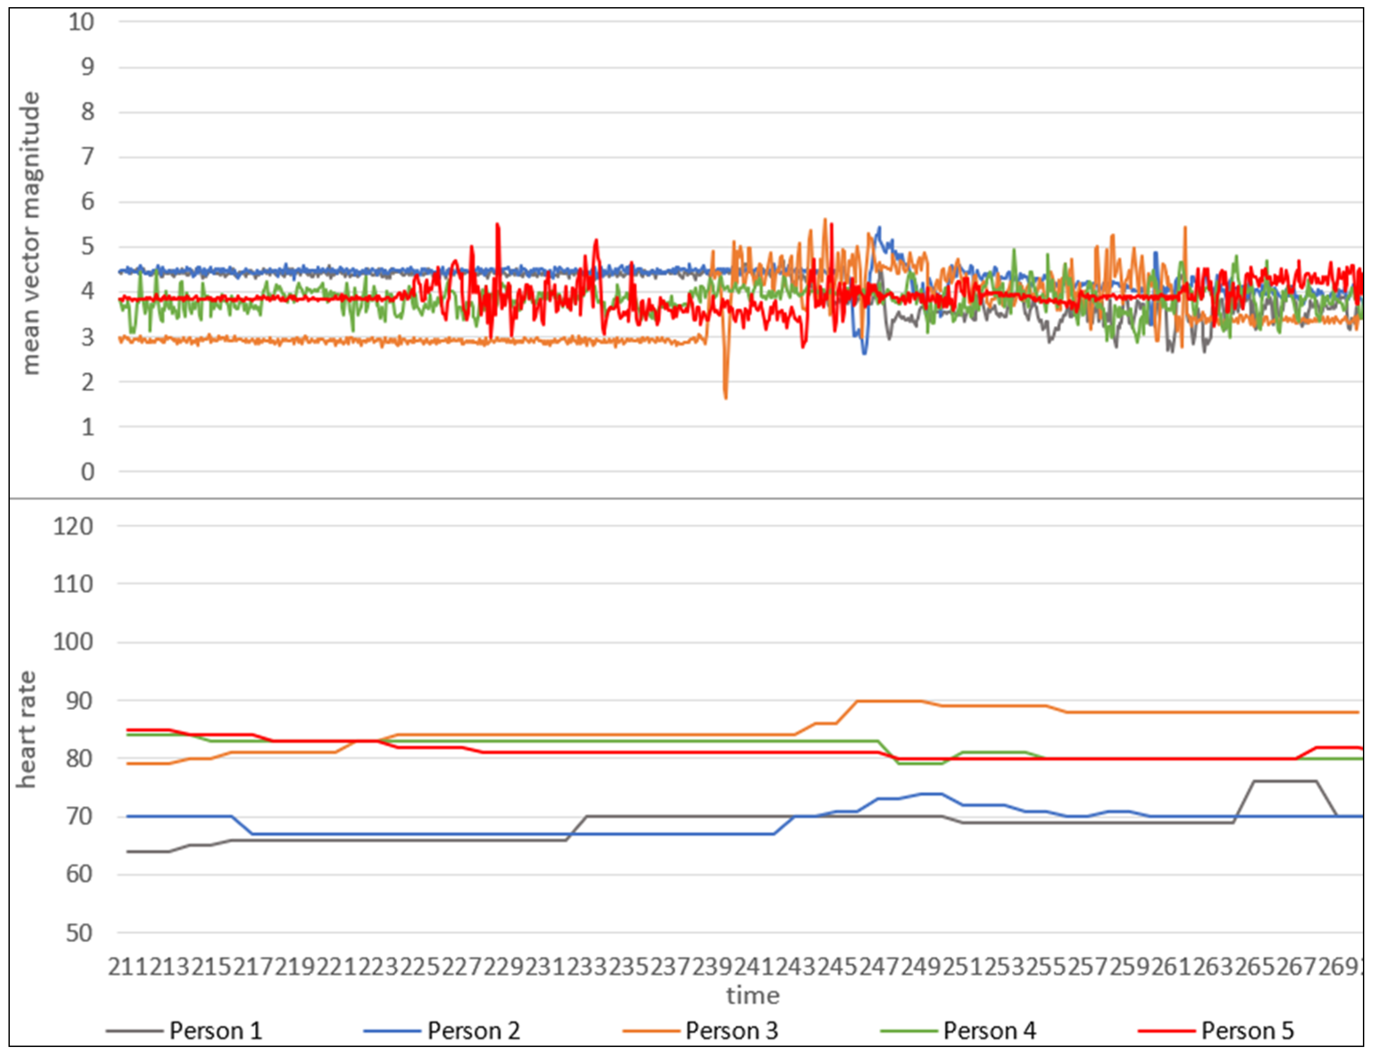Click the 90 tick label on heart rate axis

pyautogui.click(x=79, y=701)
